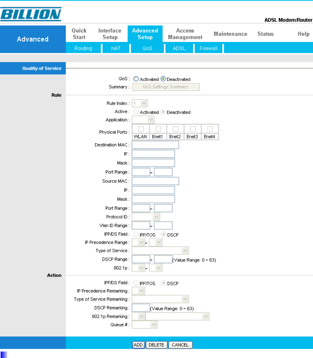Image resolution: width=313 pixels, height=358 pixels.
Task: Focus the Destination Mask field
Action: click(x=153, y=163)
